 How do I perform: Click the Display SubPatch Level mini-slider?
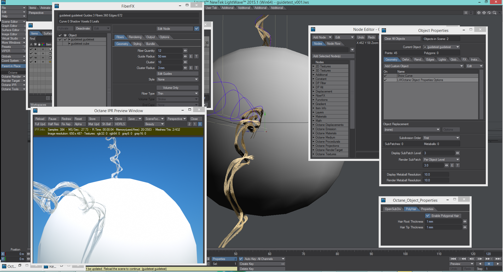(458, 153)
